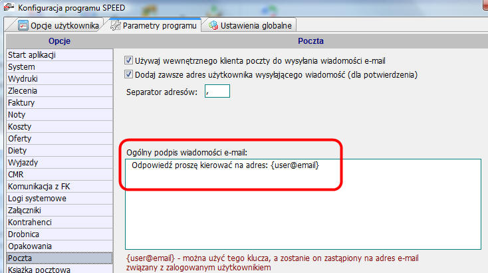
Task: Select Diety in options list
Action: 59,151
